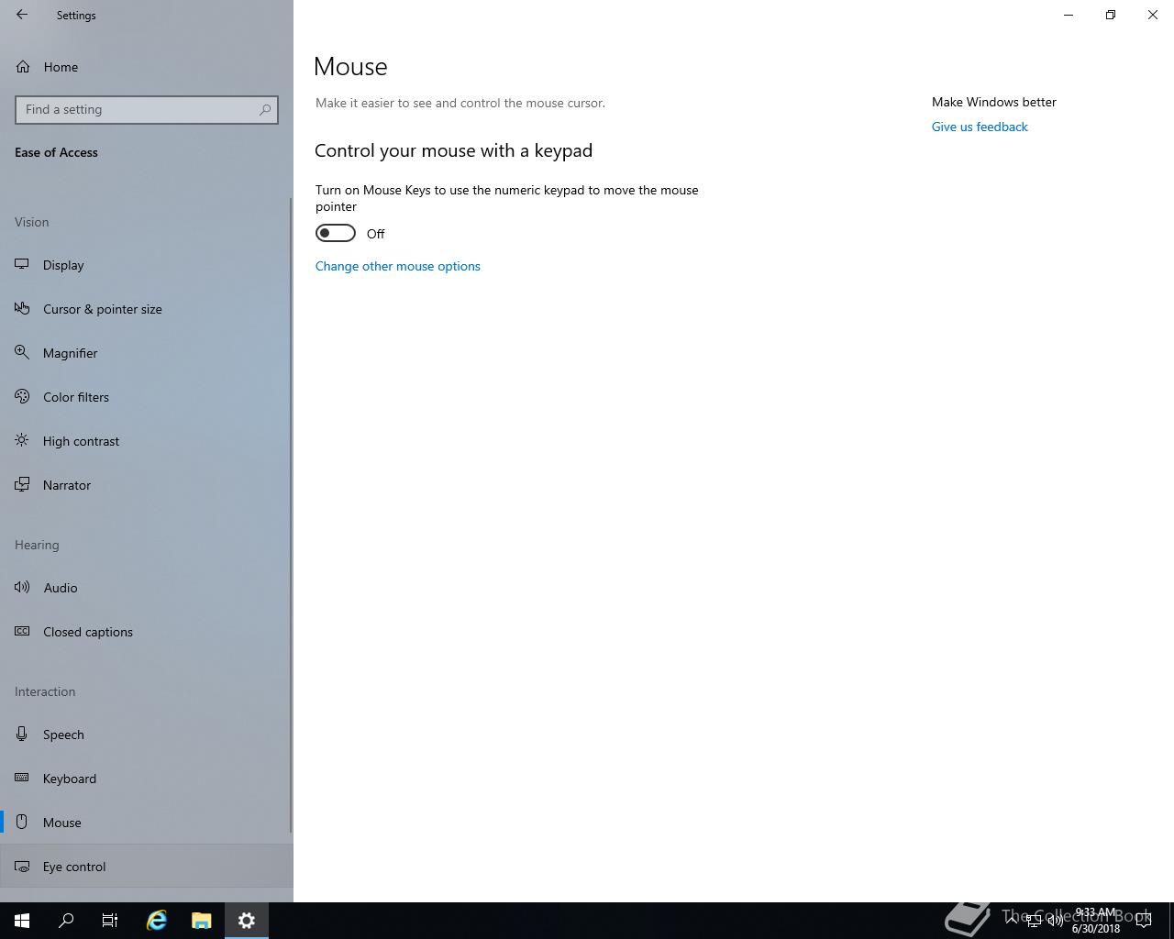Show hidden system tray icons
Screen dimensions: 1174x939
click(1012, 921)
